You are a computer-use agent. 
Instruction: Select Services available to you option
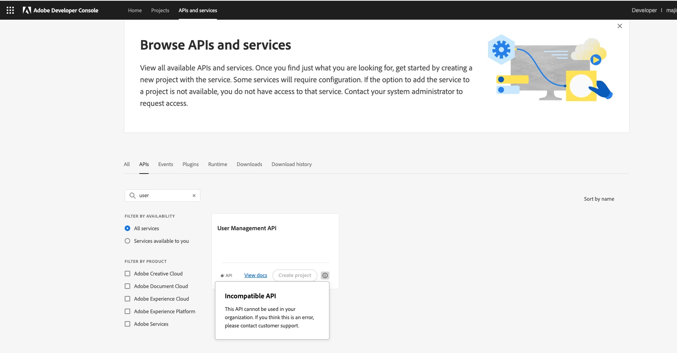pyautogui.click(x=127, y=241)
